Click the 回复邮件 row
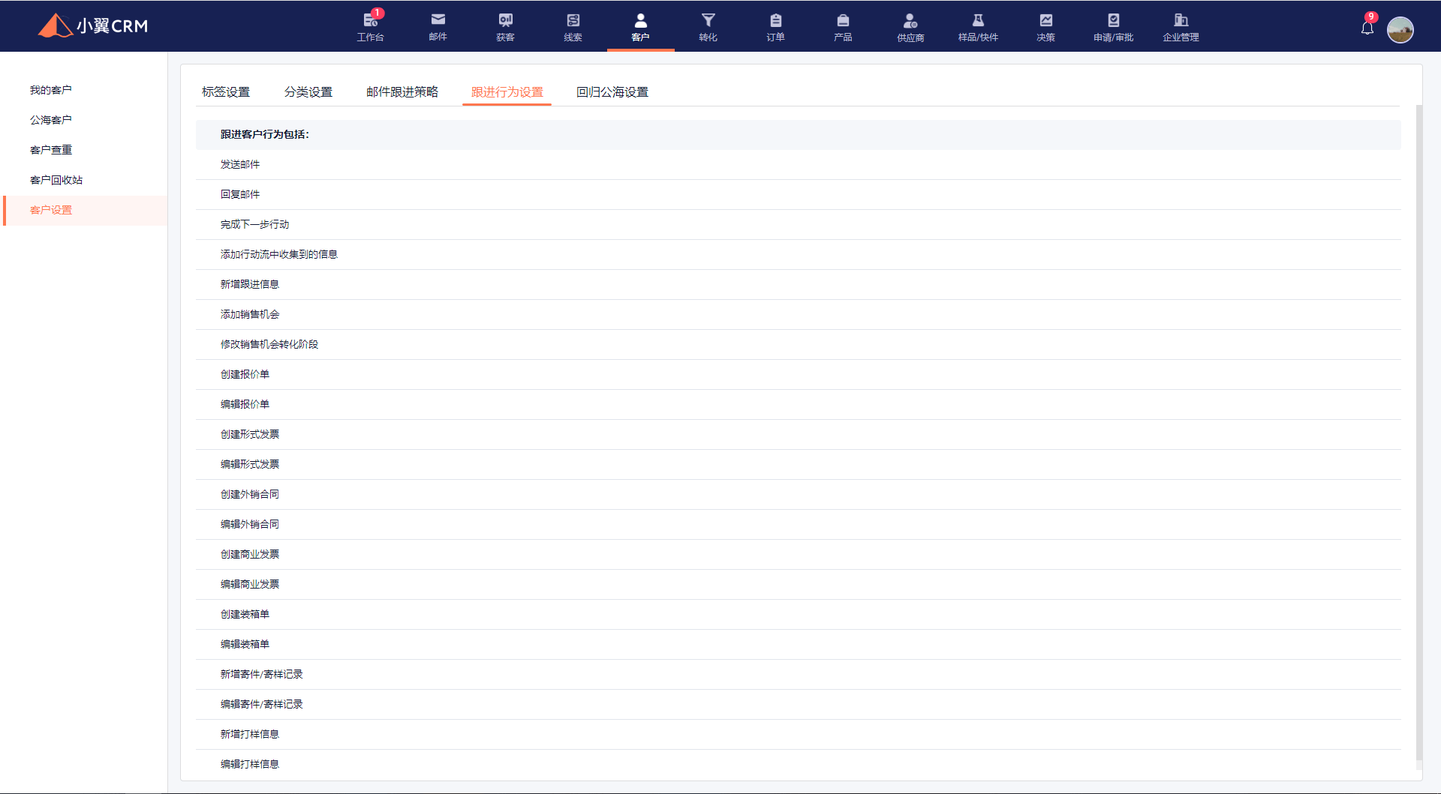 799,194
